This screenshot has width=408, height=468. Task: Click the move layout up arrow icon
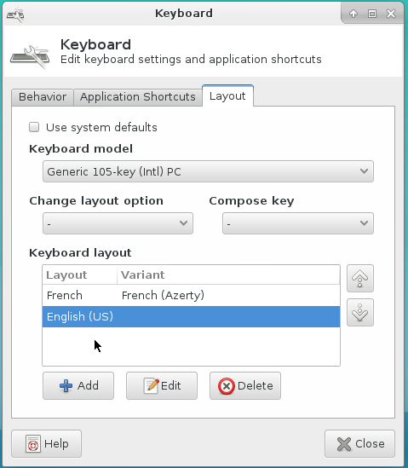coord(360,278)
